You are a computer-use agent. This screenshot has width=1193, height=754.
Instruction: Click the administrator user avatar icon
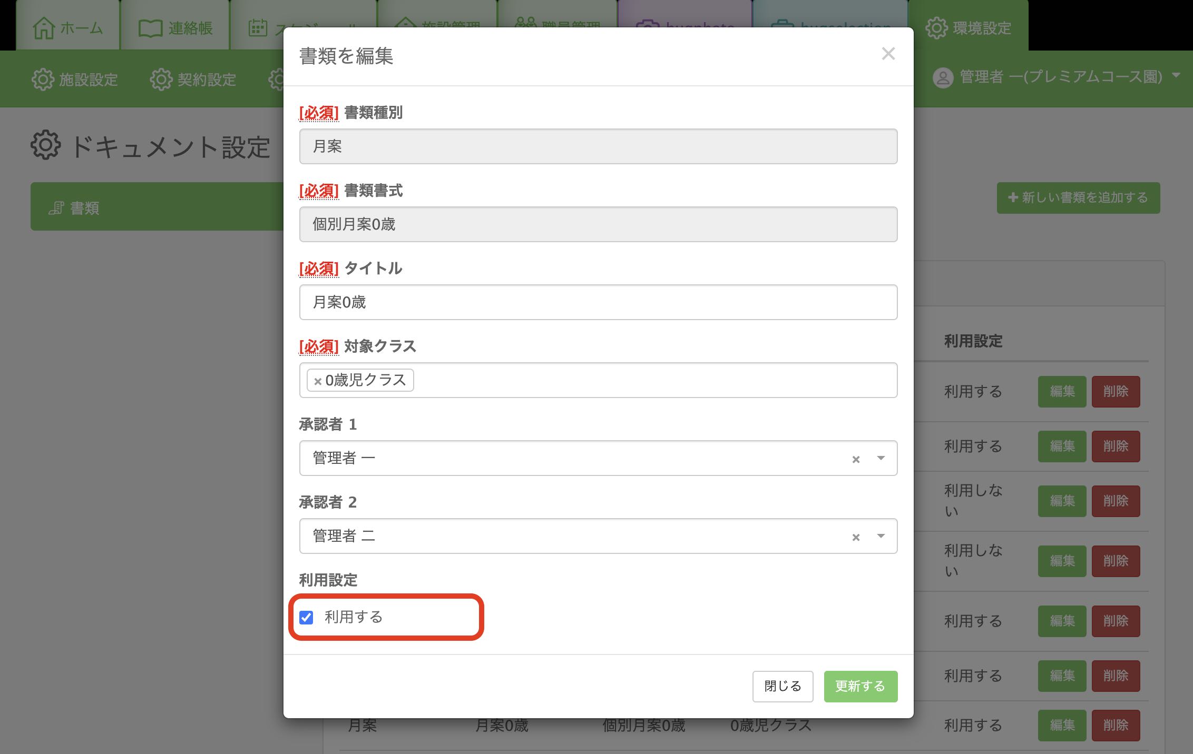[x=943, y=78]
